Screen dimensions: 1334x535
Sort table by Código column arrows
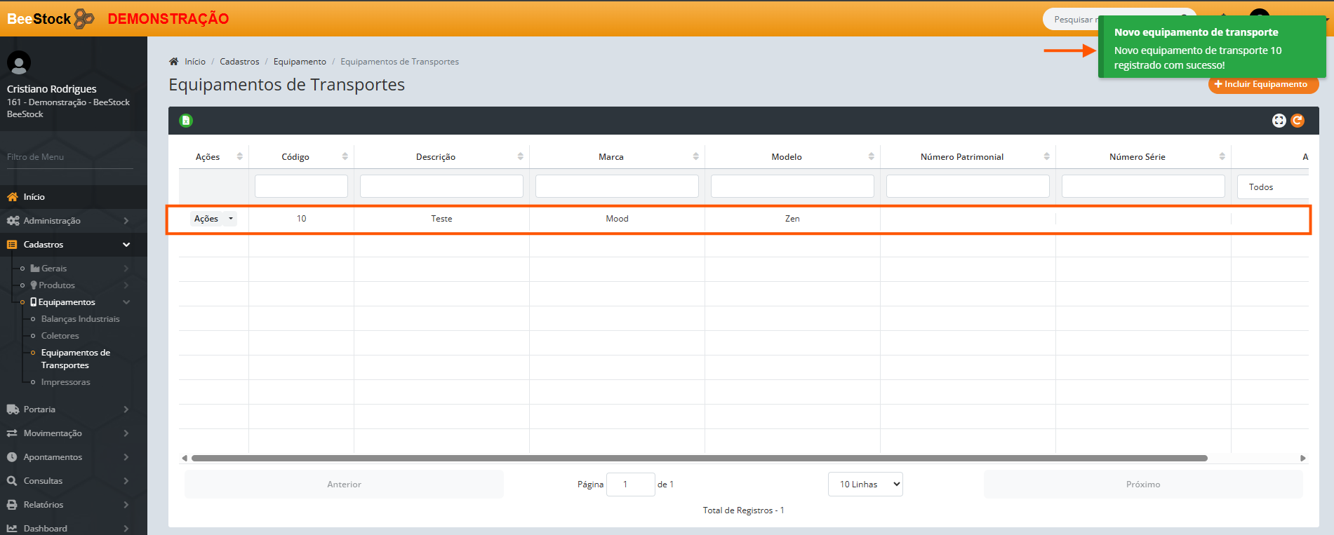click(345, 156)
